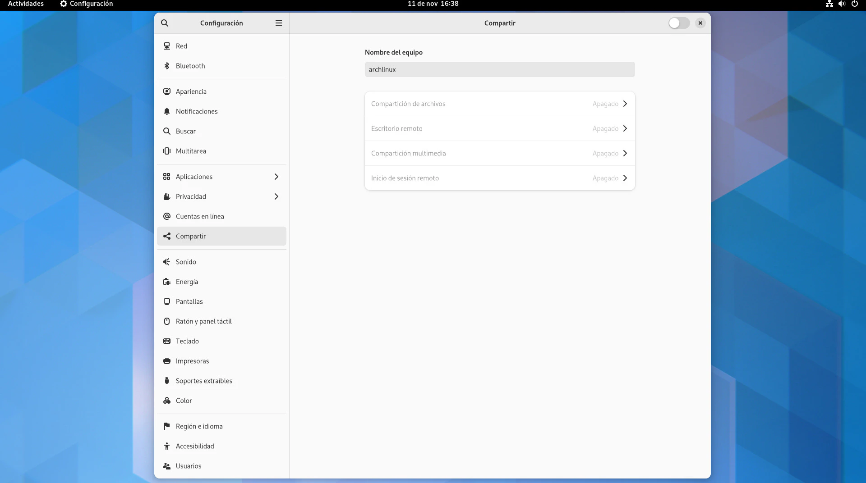Switch to Región e idioma panel
866x483 pixels.
[x=199, y=426]
